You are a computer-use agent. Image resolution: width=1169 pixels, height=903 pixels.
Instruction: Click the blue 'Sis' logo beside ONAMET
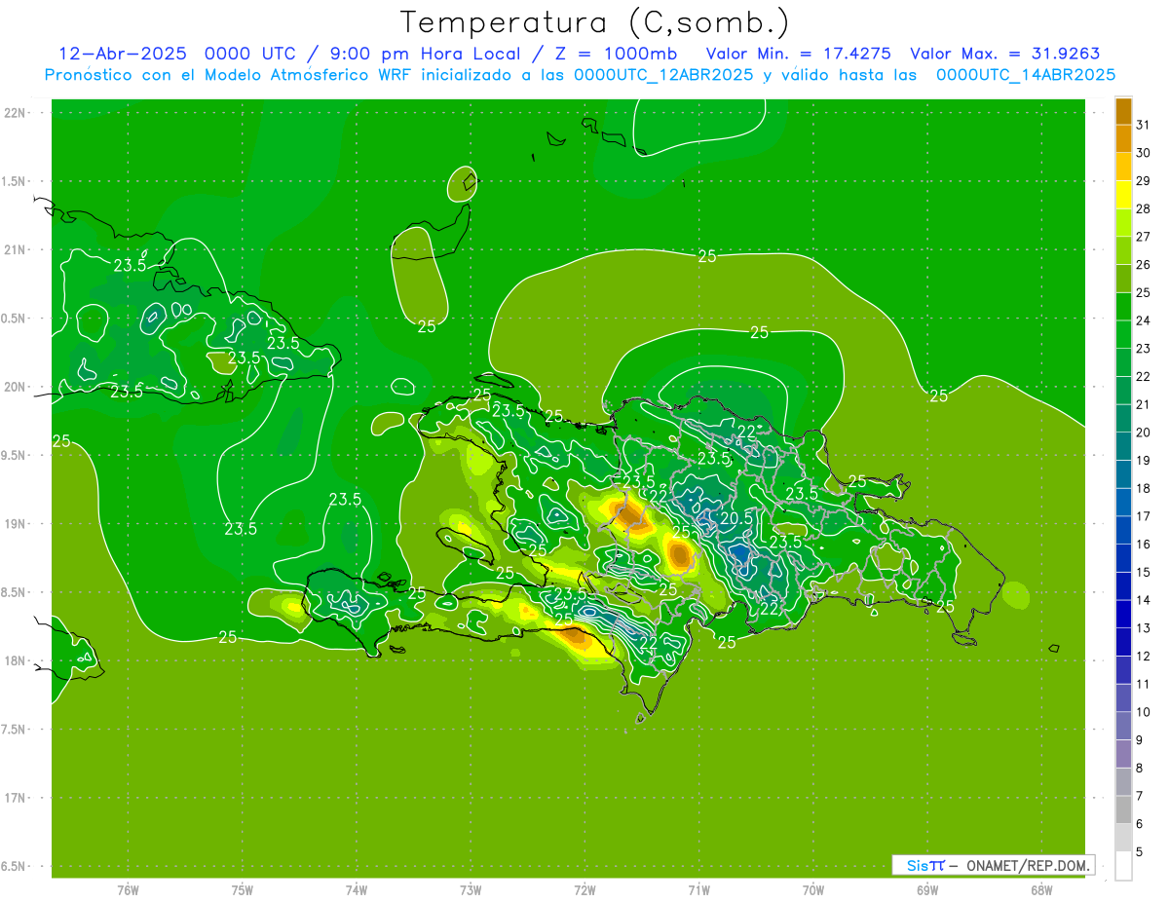pos(919,865)
